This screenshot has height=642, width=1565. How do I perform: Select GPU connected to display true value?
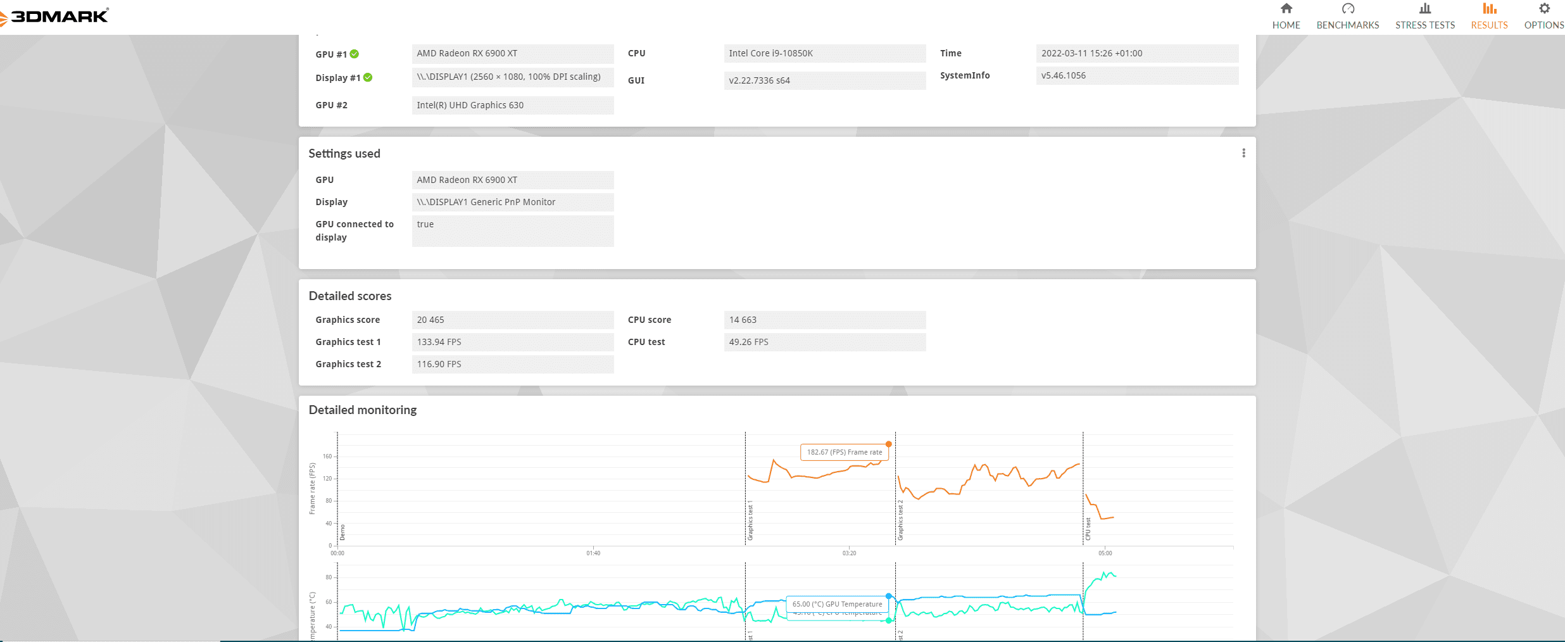point(513,231)
